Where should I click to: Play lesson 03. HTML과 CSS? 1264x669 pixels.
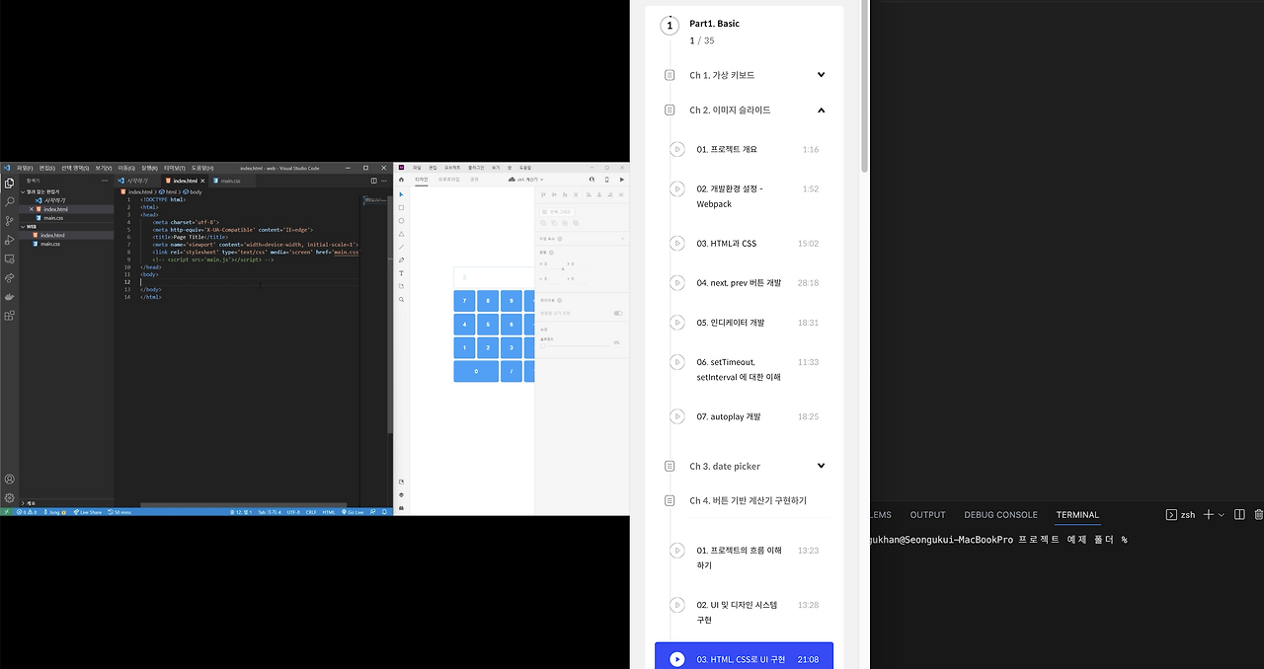(x=676, y=244)
